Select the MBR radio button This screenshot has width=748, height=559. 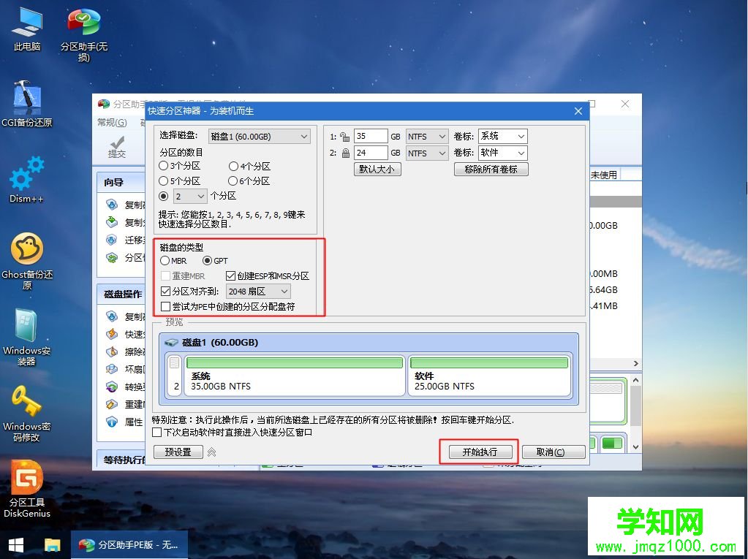click(167, 260)
